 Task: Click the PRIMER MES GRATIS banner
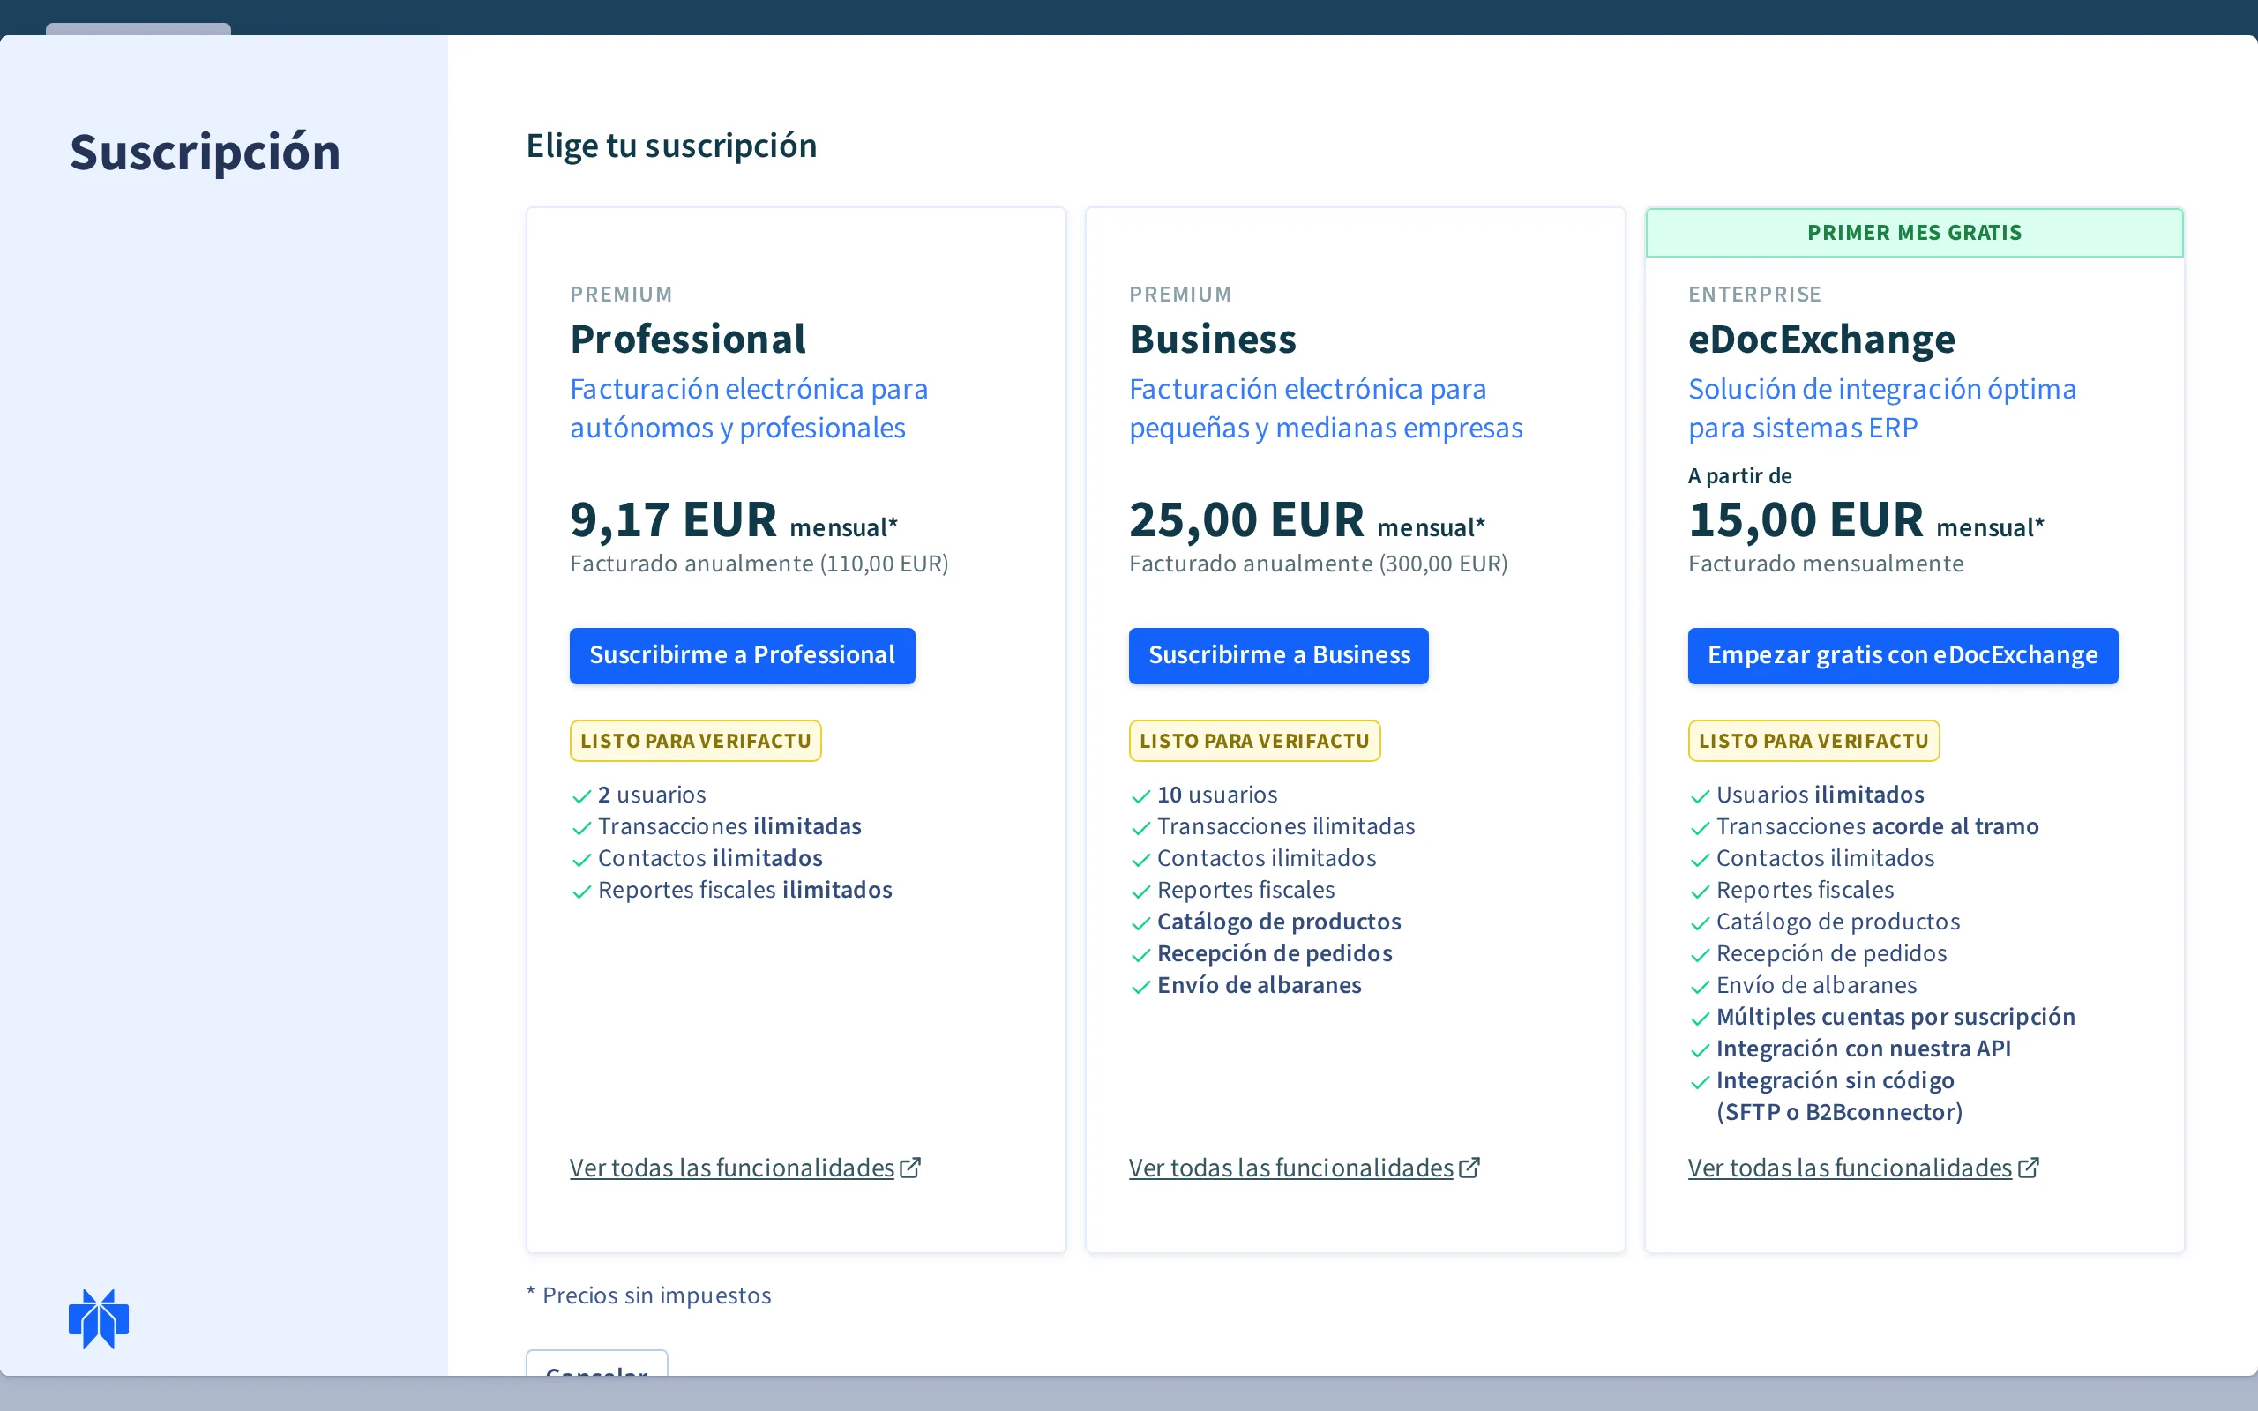[x=1914, y=232]
